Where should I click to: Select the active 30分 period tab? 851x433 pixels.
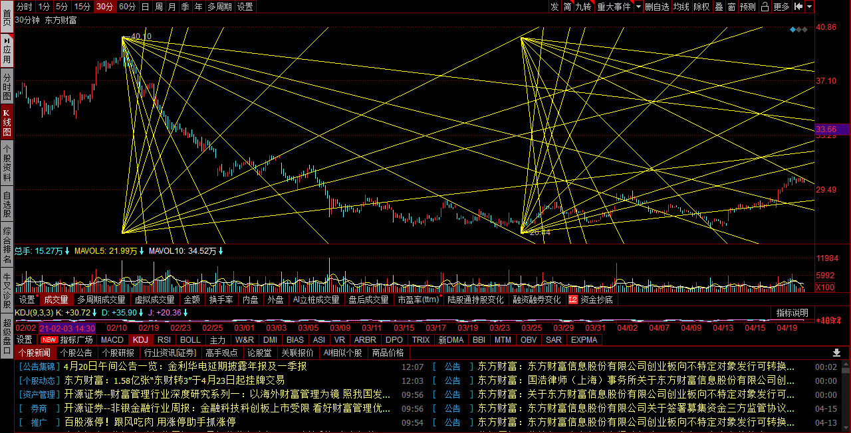click(105, 7)
